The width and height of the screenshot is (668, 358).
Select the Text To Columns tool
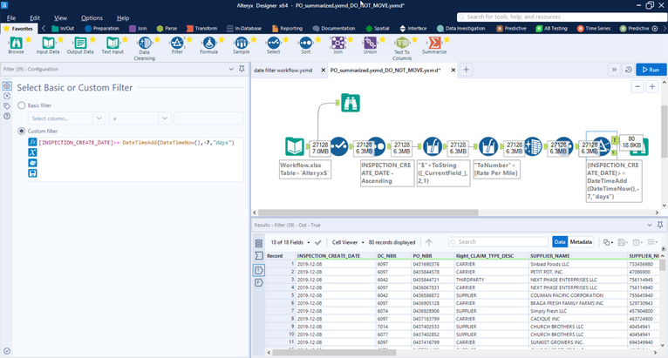[x=401, y=44]
